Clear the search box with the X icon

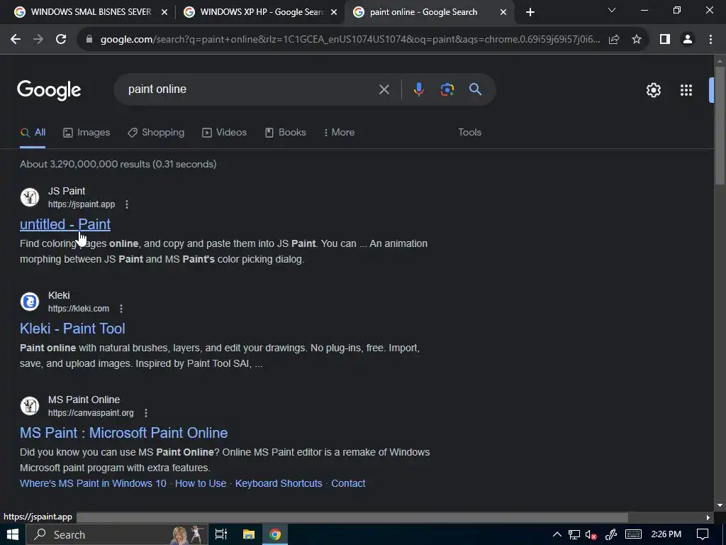[384, 89]
